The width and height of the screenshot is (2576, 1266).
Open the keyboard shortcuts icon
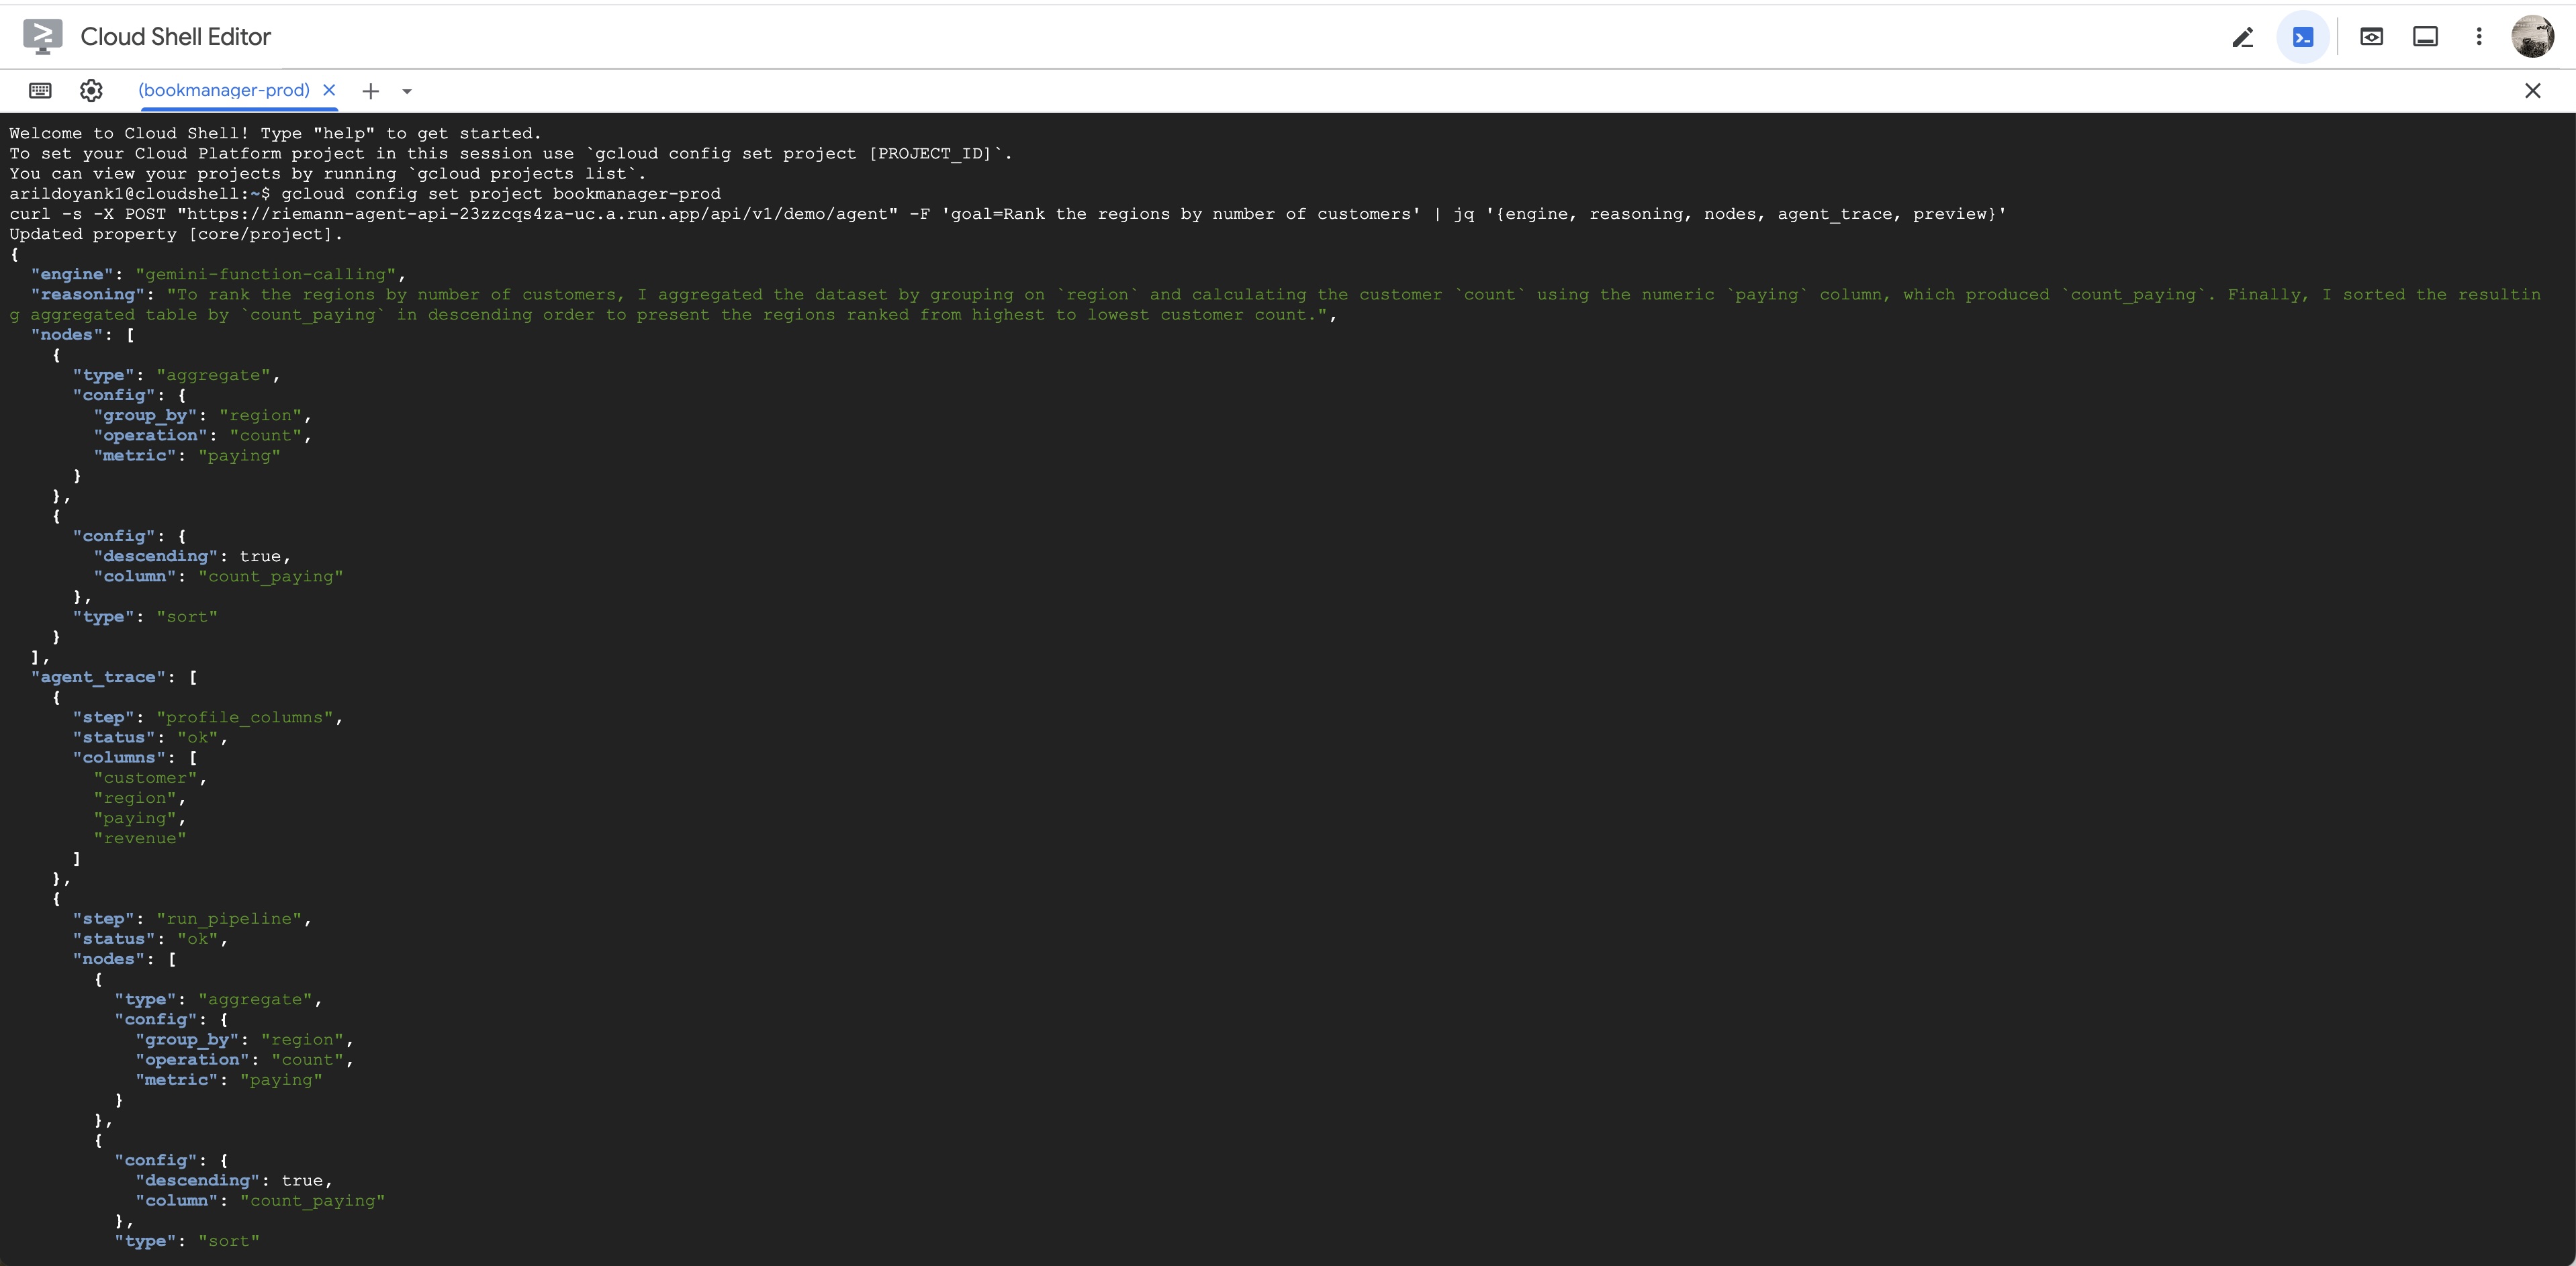pos(40,91)
